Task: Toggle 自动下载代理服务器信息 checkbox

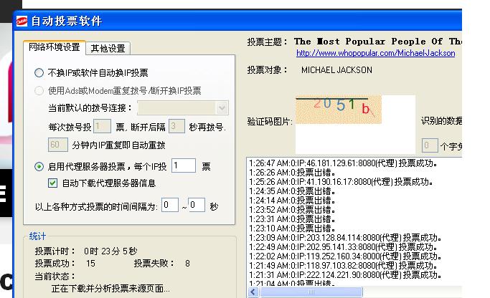Action: [52, 183]
